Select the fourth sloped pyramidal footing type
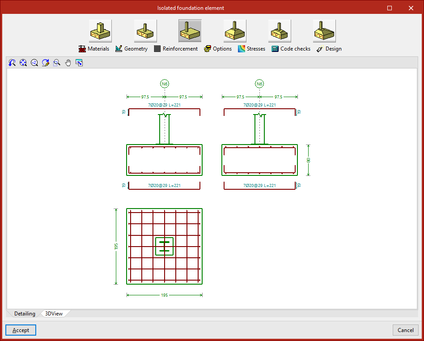424x341 pixels. pos(235,31)
